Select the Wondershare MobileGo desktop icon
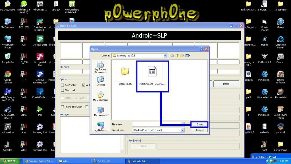 pyautogui.click(x=72, y=7)
